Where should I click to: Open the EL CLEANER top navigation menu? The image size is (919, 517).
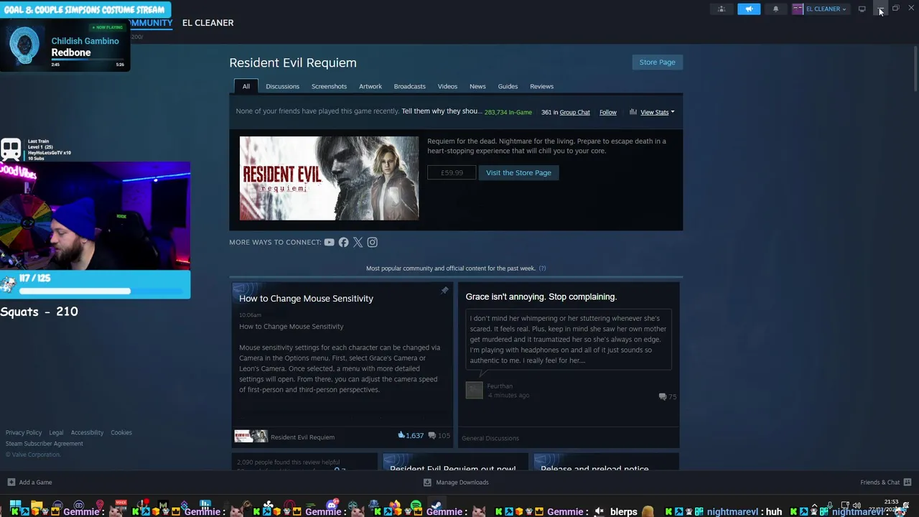pyautogui.click(x=207, y=23)
